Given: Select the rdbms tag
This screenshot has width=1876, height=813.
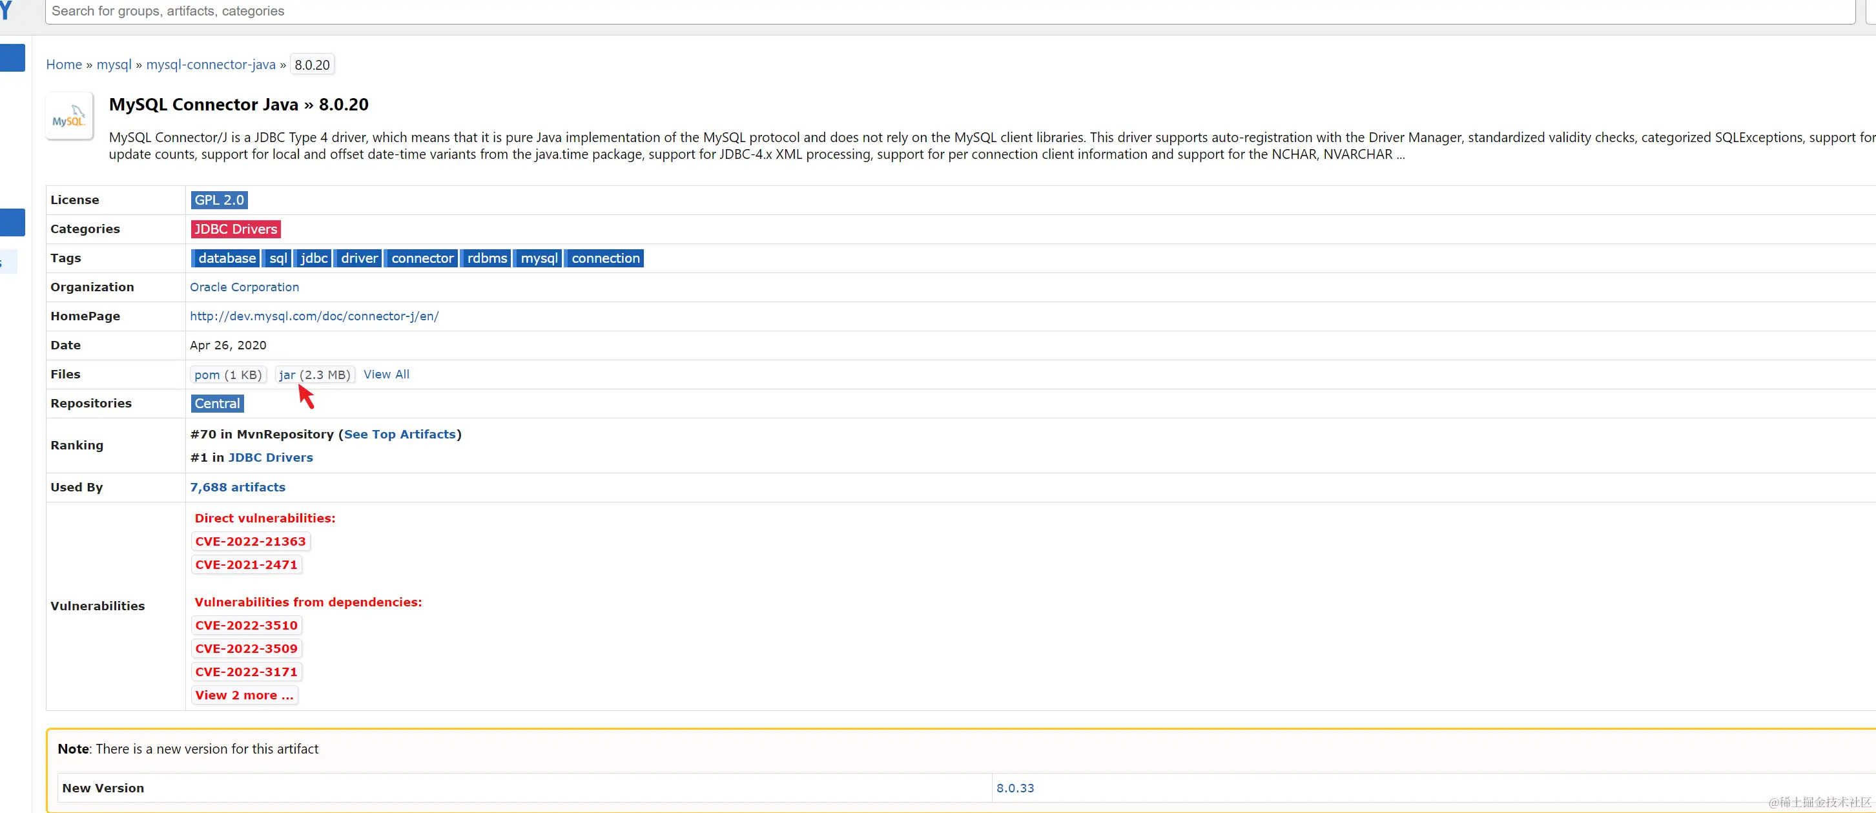Looking at the screenshot, I should (486, 258).
